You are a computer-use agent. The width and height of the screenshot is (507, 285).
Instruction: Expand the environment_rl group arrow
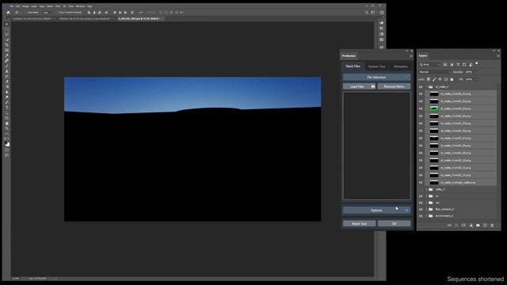click(x=426, y=216)
